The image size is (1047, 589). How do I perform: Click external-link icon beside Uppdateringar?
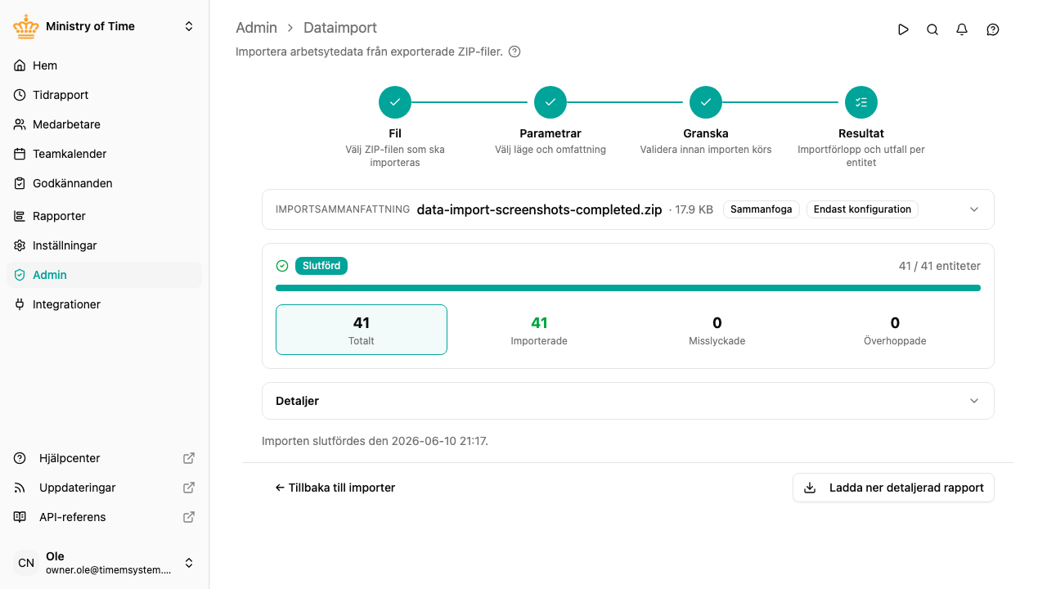(x=188, y=488)
